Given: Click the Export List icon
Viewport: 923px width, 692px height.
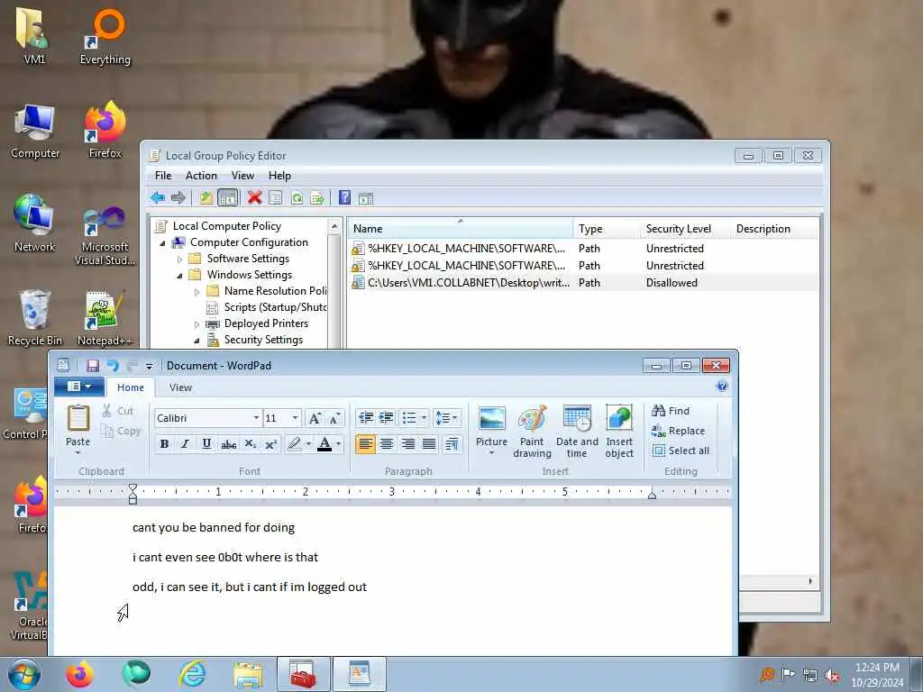Looking at the screenshot, I should [x=317, y=197].
